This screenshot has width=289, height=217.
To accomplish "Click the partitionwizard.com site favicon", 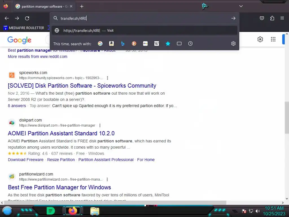I will (12, 177).
